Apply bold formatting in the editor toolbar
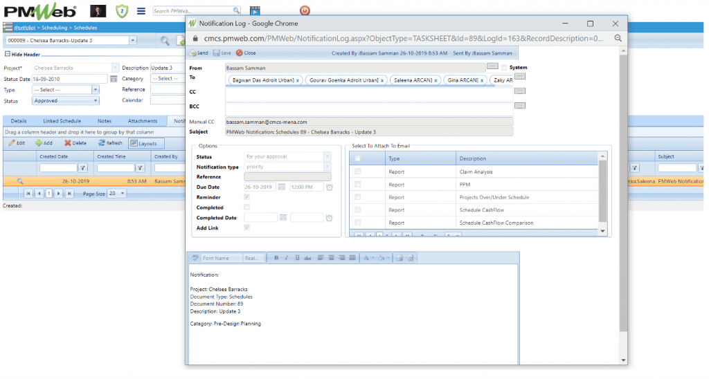Viewport: 709px width, 379px height. pyautogui.click(x=276, y=258)
